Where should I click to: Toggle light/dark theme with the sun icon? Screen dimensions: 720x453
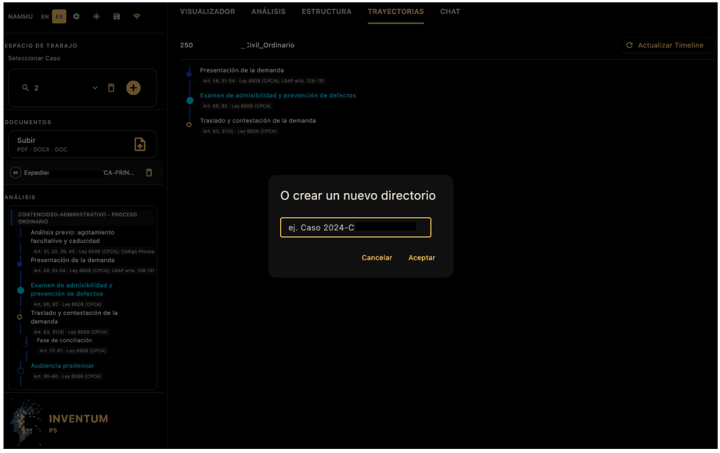96,16
